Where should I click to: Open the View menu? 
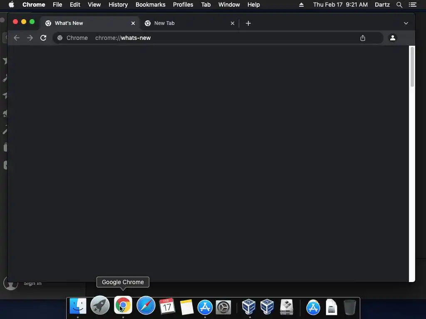click(x=94, y=5)
